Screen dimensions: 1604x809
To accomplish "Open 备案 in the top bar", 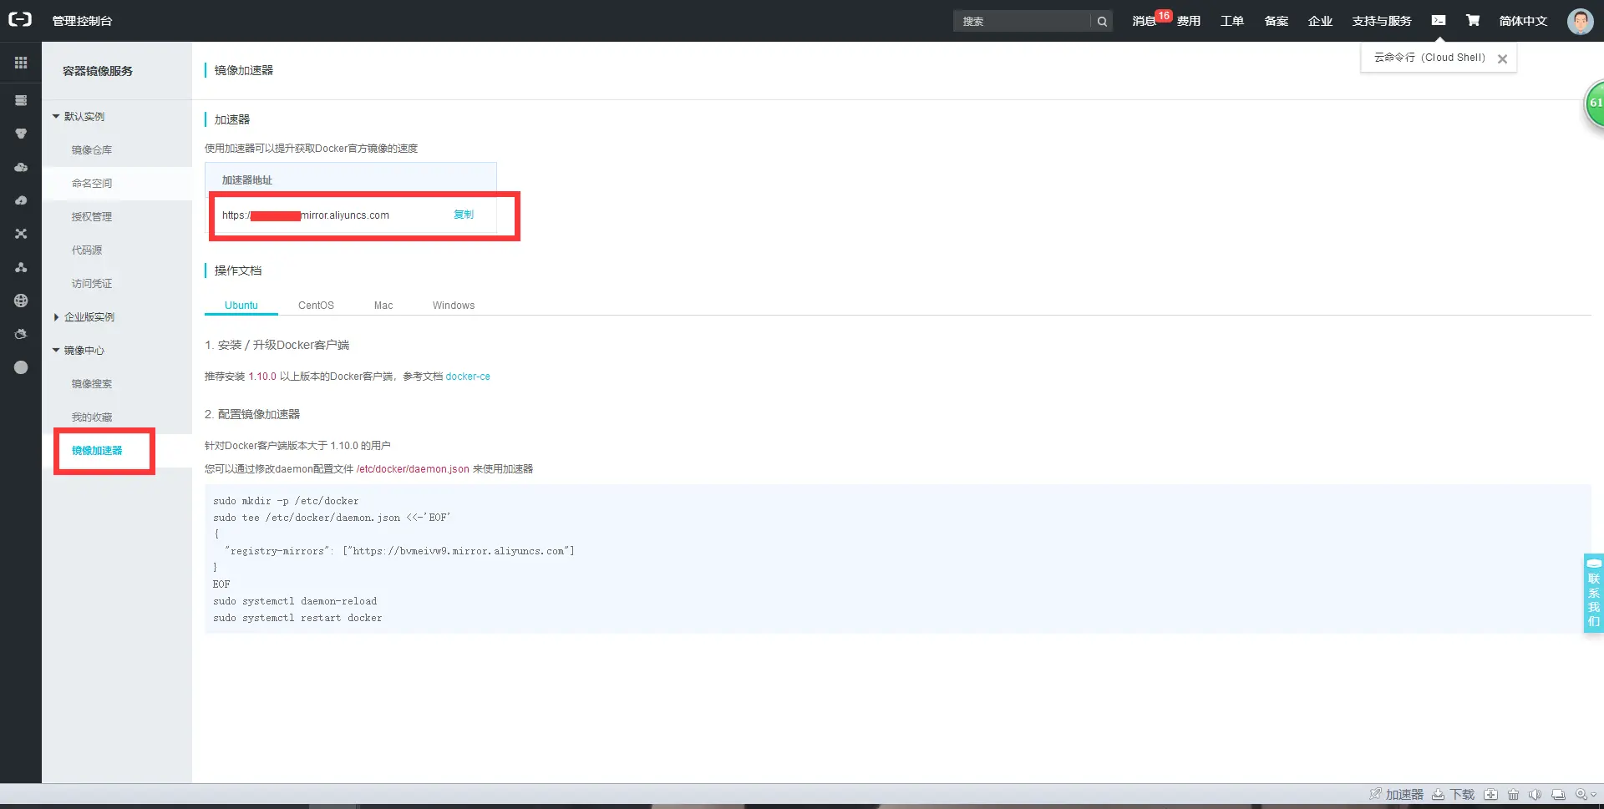I will pyautogui.click(x=1277, y=21).
